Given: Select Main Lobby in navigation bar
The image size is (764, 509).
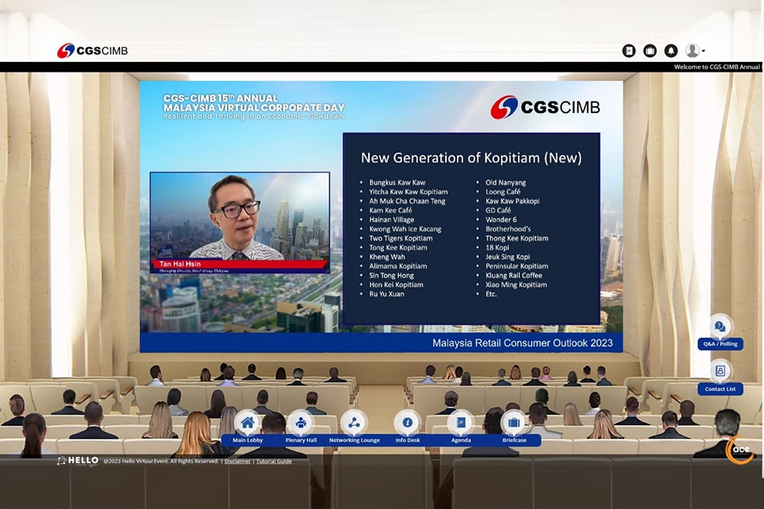Looking at the screenshot, I should tap(248, 440).
